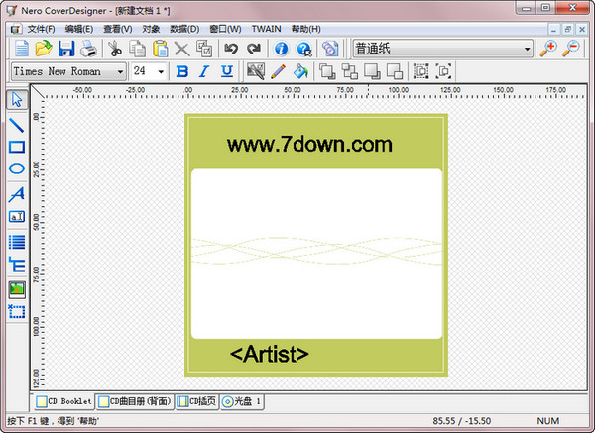Restore the inner document window

point(567,29)
